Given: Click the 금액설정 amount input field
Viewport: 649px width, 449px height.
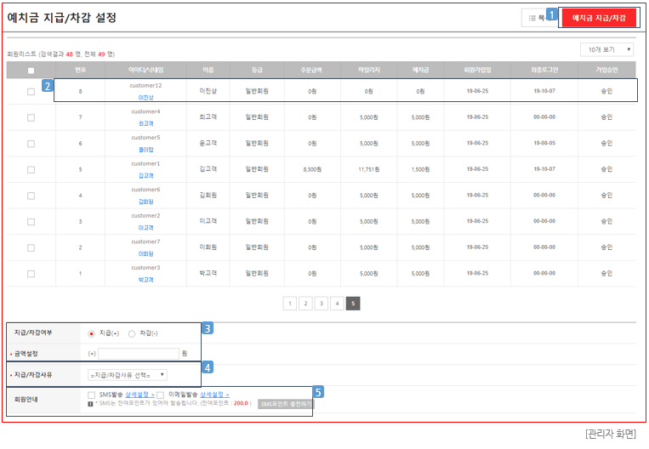Looking at the screenshot, I should (138, 353).
